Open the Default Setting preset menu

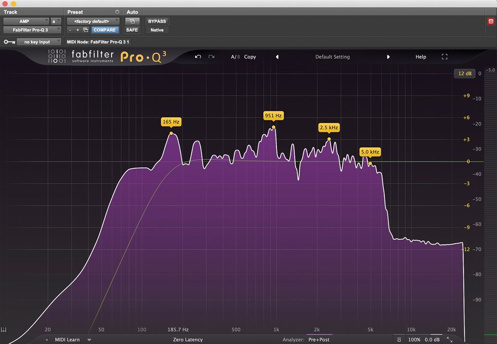[x=333, y=57]
